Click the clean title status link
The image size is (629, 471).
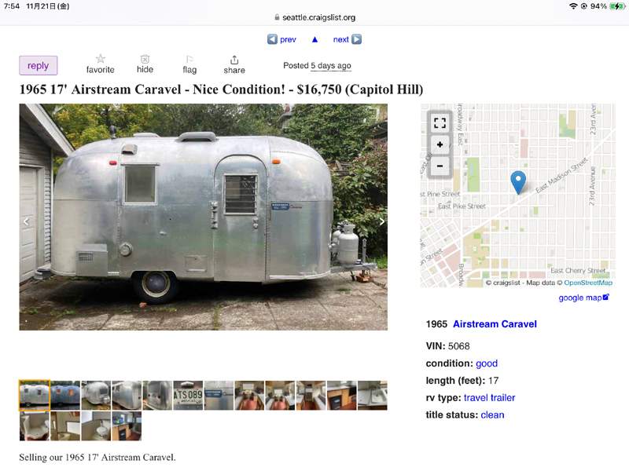click(x=492, y=415)
